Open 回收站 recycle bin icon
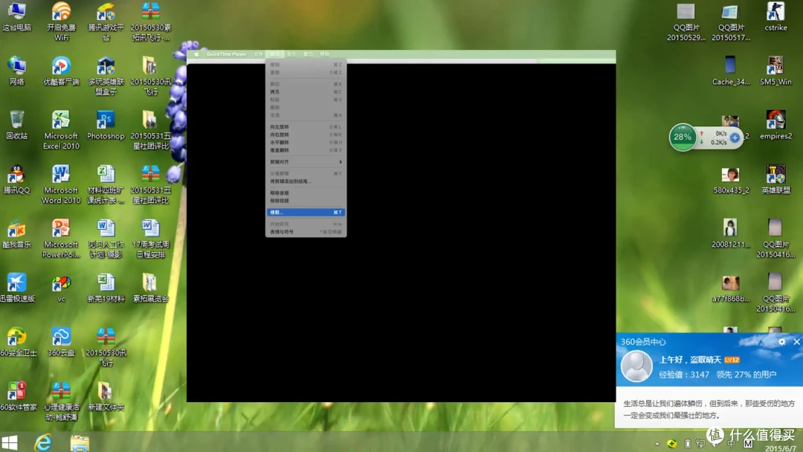 point(17,126)
